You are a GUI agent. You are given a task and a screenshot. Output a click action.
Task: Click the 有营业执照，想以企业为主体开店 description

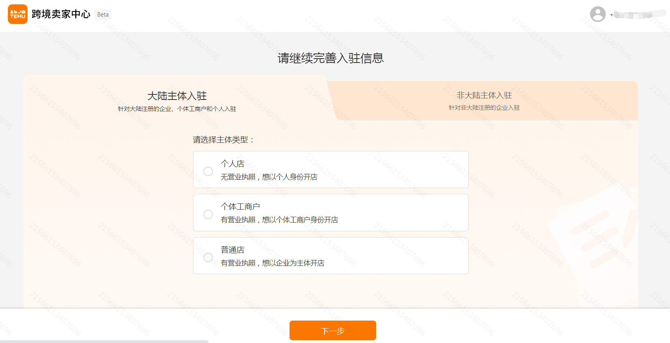click(x=272, y=263)
